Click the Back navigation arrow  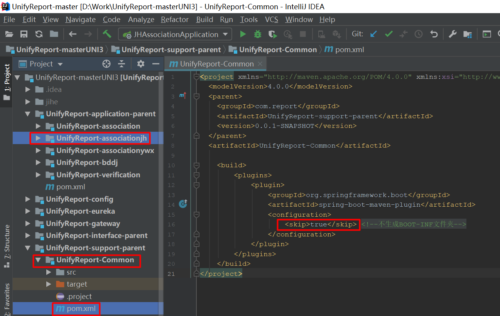[73, 34]
